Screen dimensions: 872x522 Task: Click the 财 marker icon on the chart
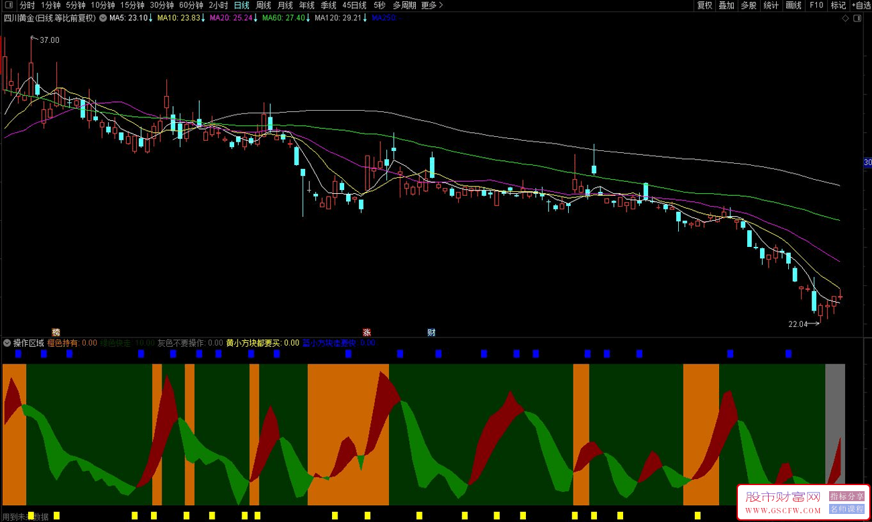431,332
